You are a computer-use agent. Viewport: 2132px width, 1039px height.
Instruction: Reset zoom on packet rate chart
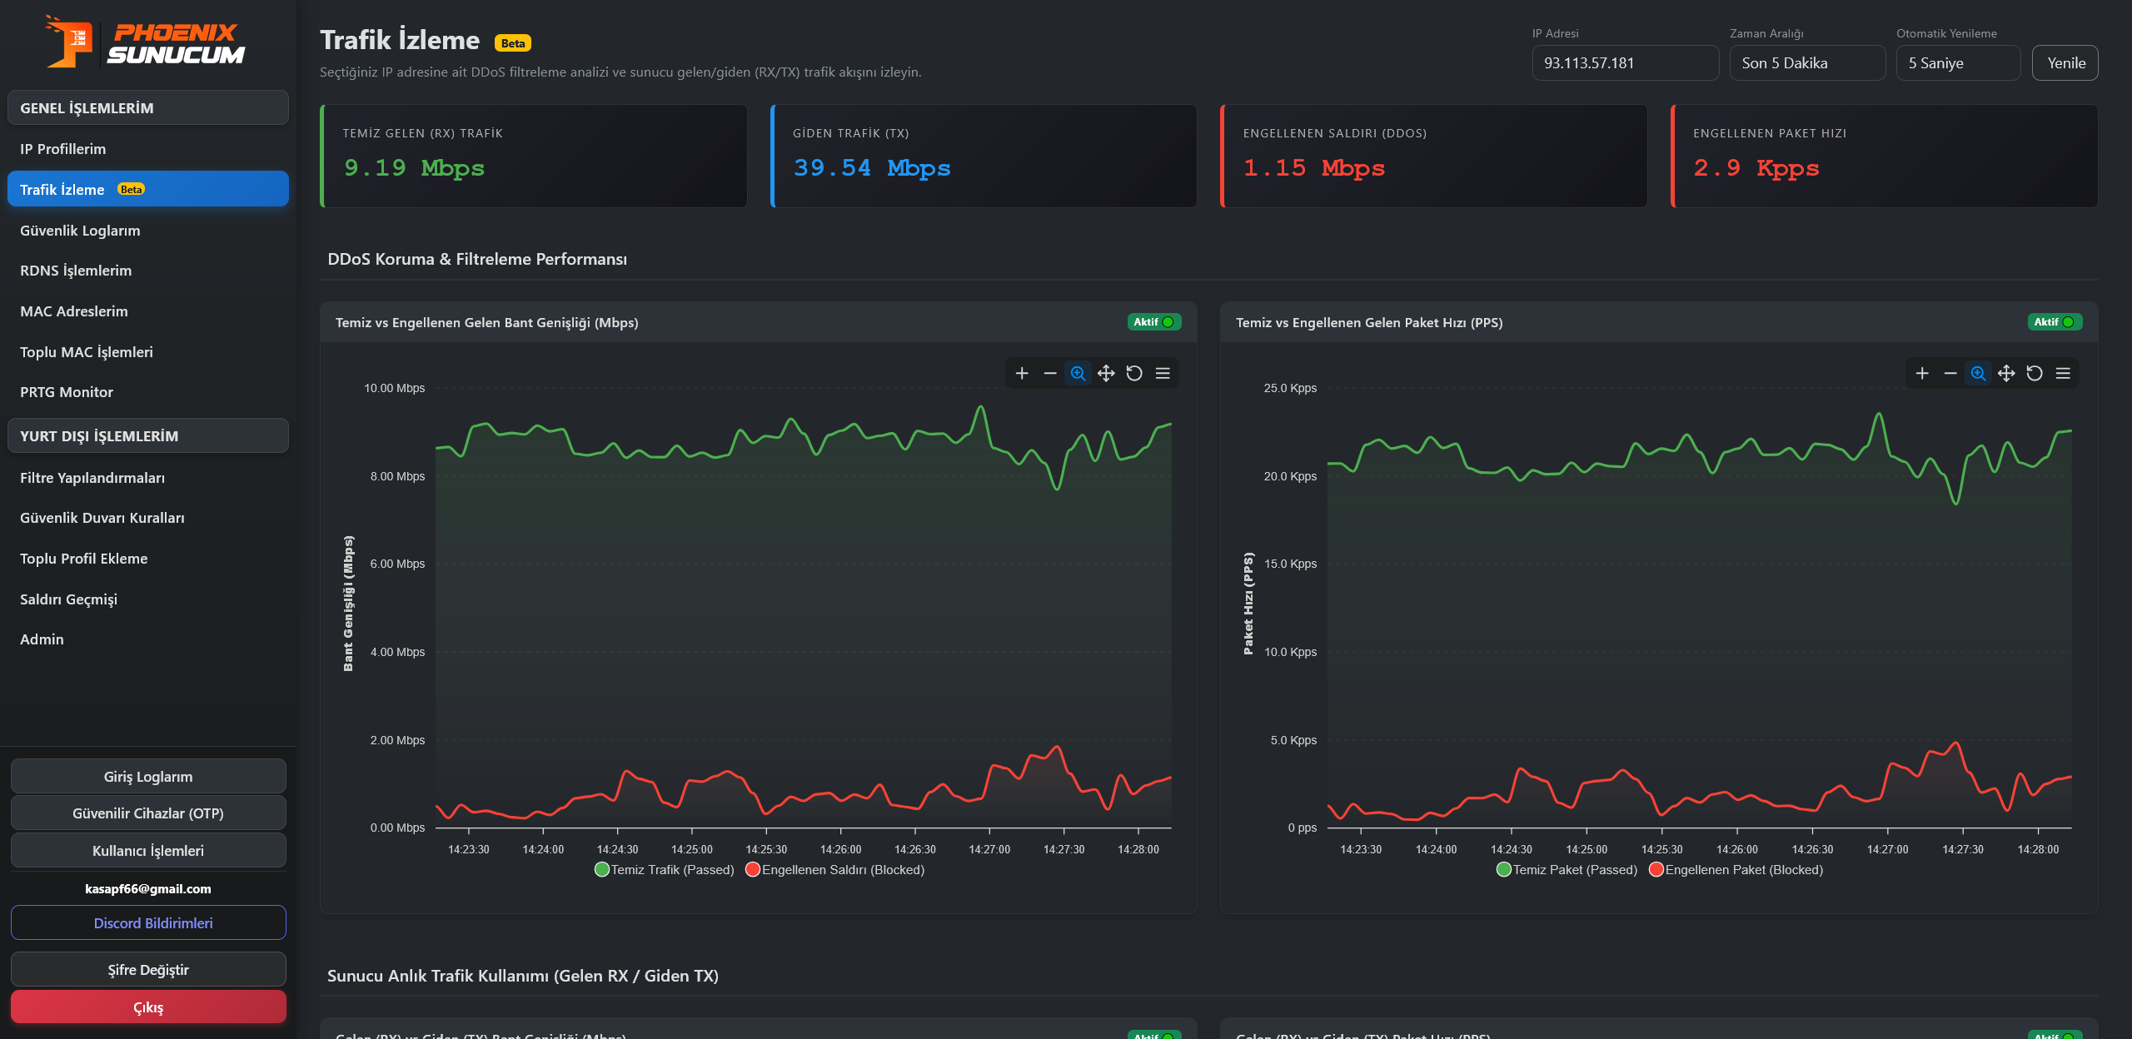(2035, 374)
